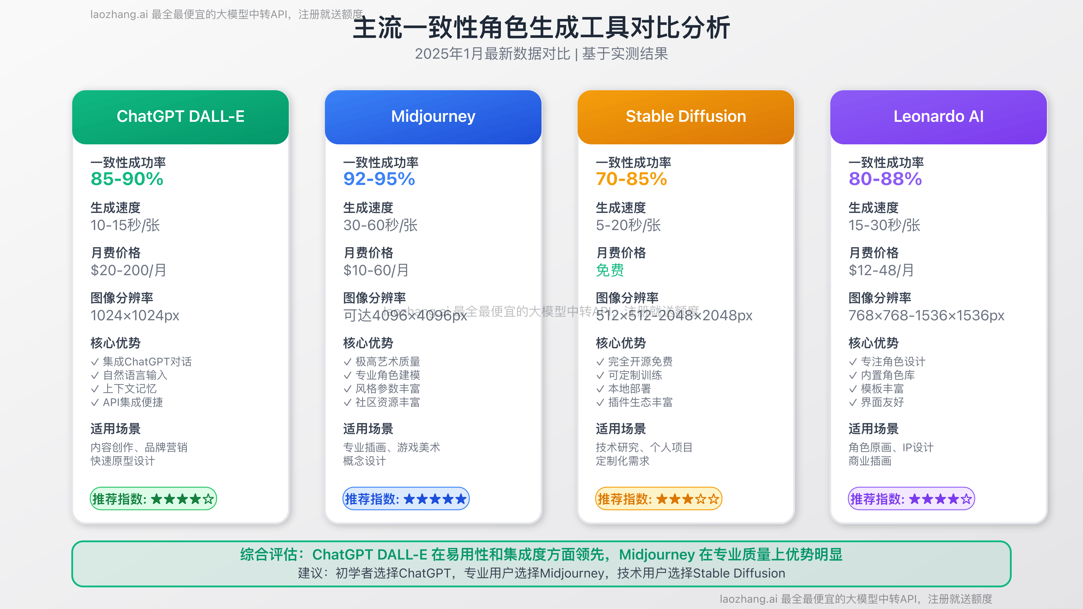Click the 30-60秒/张 speed value
Screen dimensions: 1083x609
[x=381, y=225]
